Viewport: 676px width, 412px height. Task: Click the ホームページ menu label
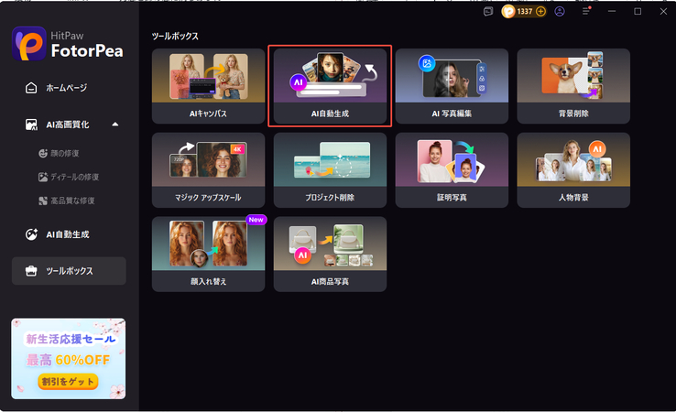(x=66, y=88)
